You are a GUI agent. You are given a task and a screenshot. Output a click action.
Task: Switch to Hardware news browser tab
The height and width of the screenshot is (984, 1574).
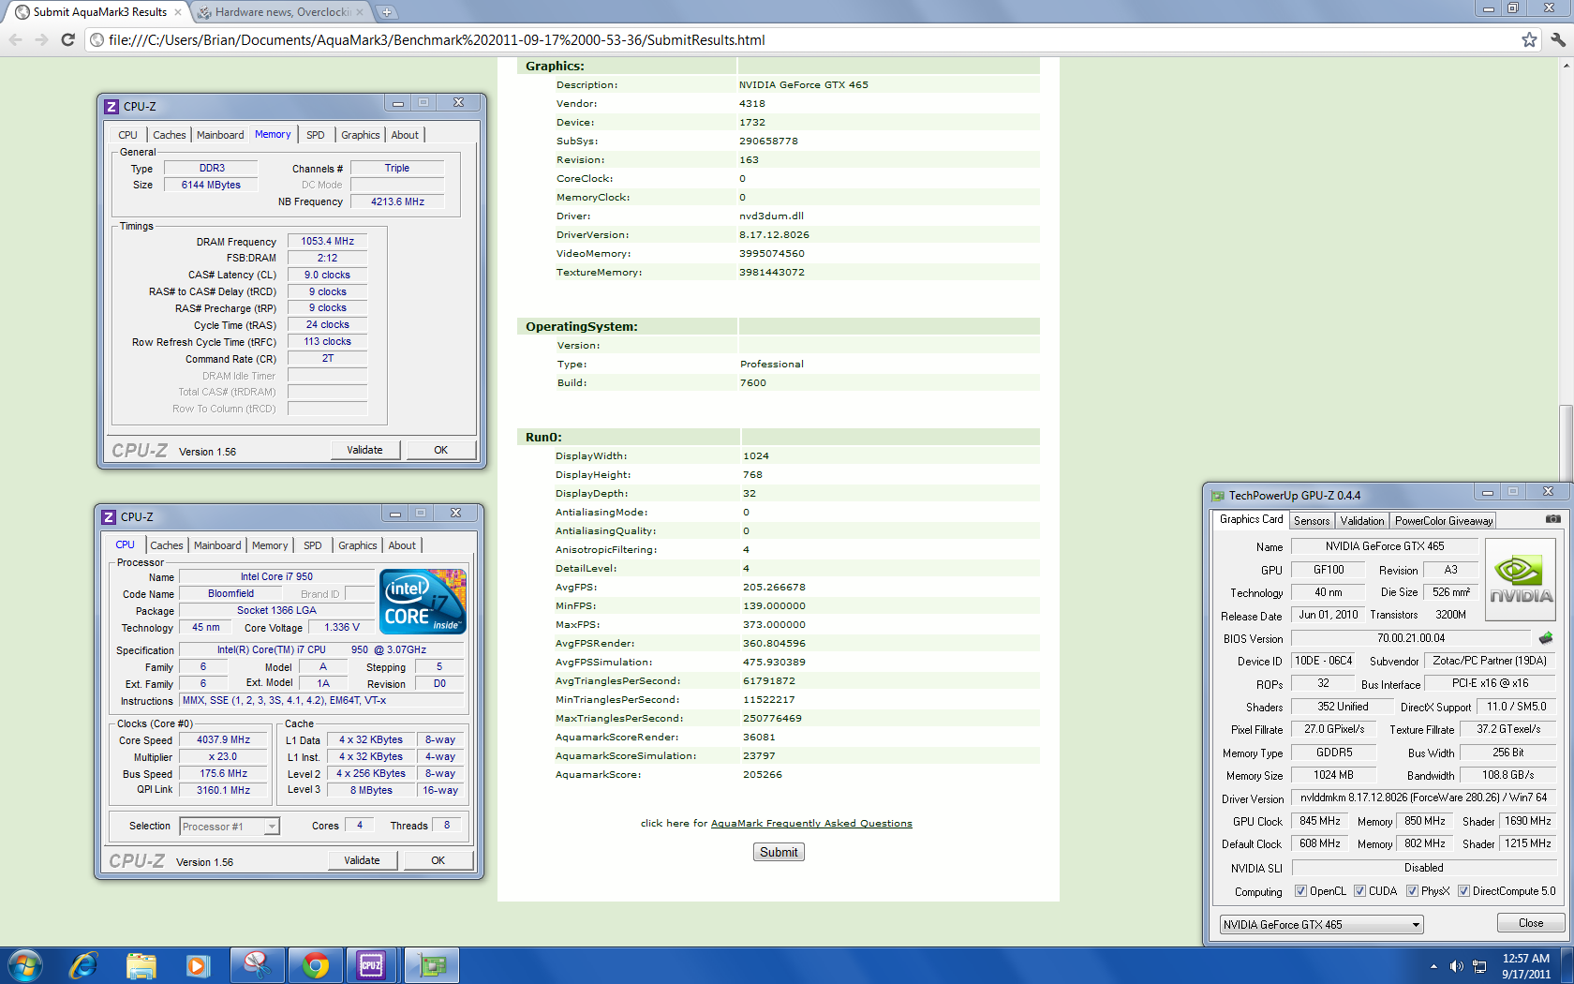point(283,12)
